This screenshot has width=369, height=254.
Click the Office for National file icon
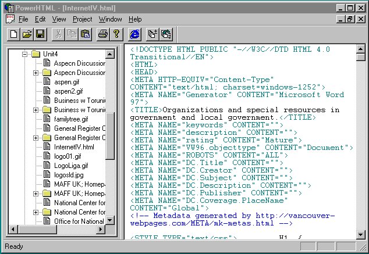47,221
